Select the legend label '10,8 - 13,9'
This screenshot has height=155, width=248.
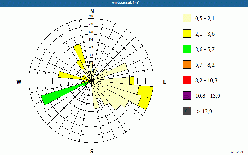pyautogui.click(x=208, y=96)
